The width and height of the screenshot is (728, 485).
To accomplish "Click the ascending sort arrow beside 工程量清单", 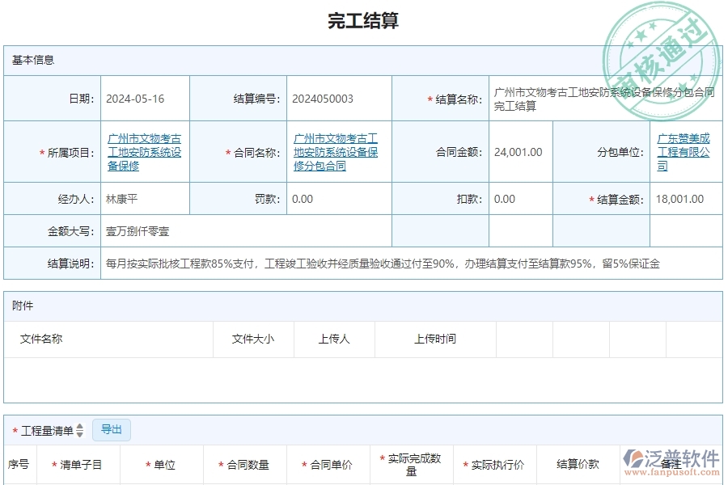I will (78, 426).
